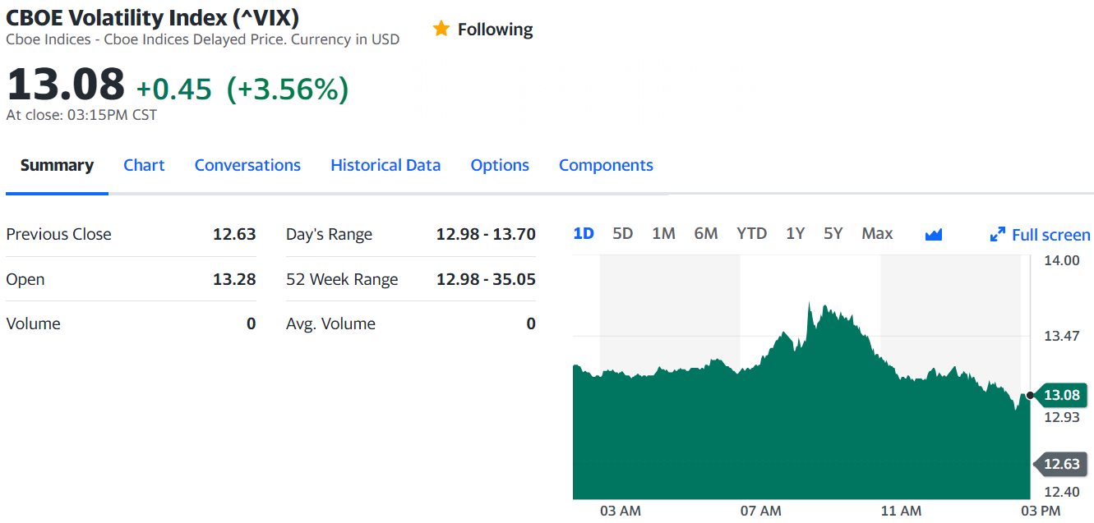Click the Previous Close value 12.63
The width and height of the screenshot is (1094, 523).
[x=234, y=234]
